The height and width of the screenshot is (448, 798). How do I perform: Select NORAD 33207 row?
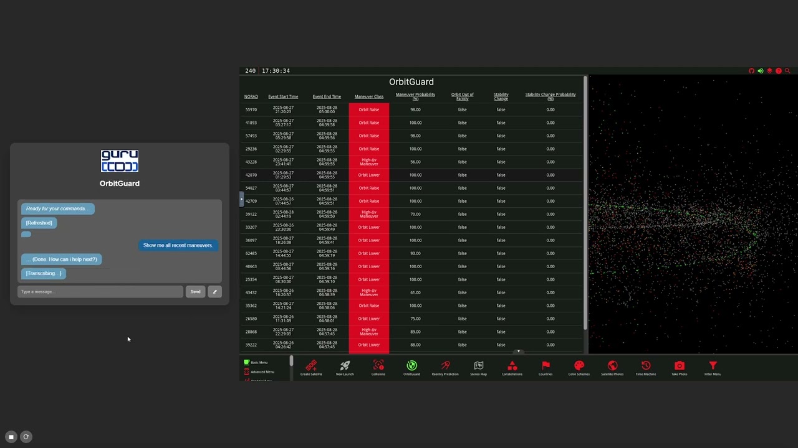point(413,227)
